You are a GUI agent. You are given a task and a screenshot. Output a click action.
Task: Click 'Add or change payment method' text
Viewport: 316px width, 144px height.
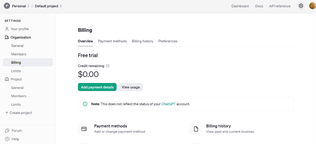click(120, 132)
